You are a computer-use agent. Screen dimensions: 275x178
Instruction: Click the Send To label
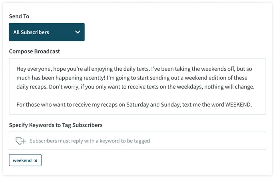click(19, 16)
